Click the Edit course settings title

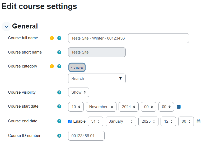39,6
